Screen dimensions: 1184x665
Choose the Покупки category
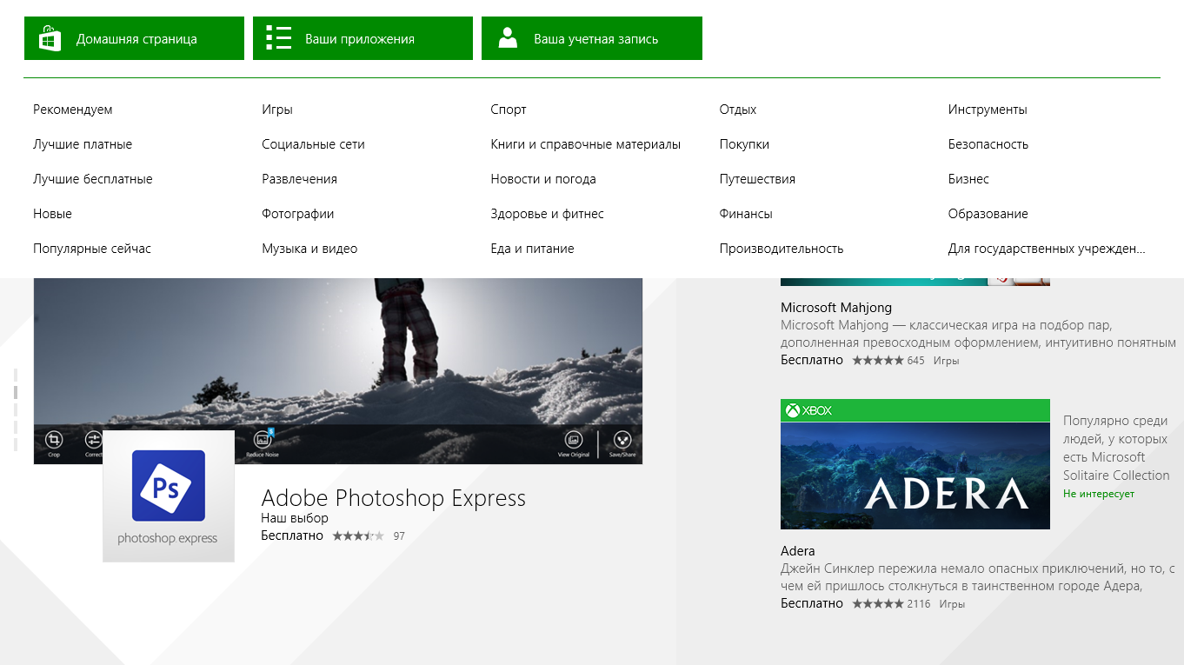(744, 144)
